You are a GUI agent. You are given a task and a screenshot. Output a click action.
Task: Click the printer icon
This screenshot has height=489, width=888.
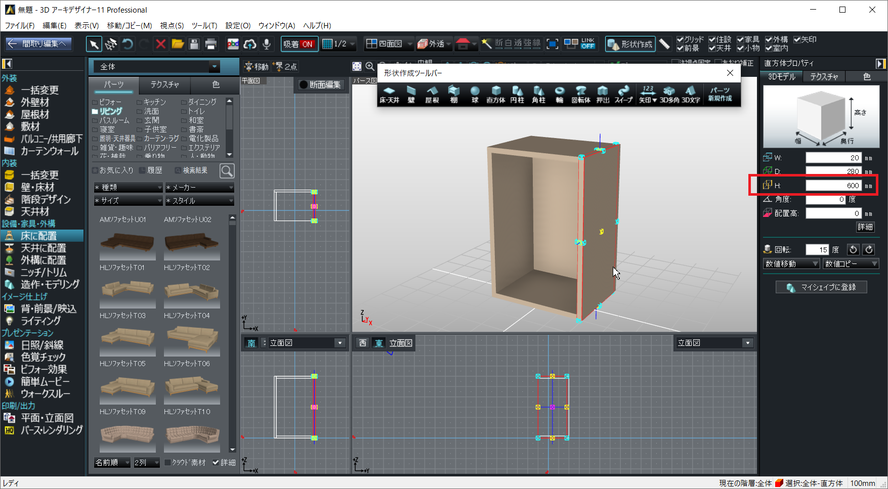[x=211, y=44]
